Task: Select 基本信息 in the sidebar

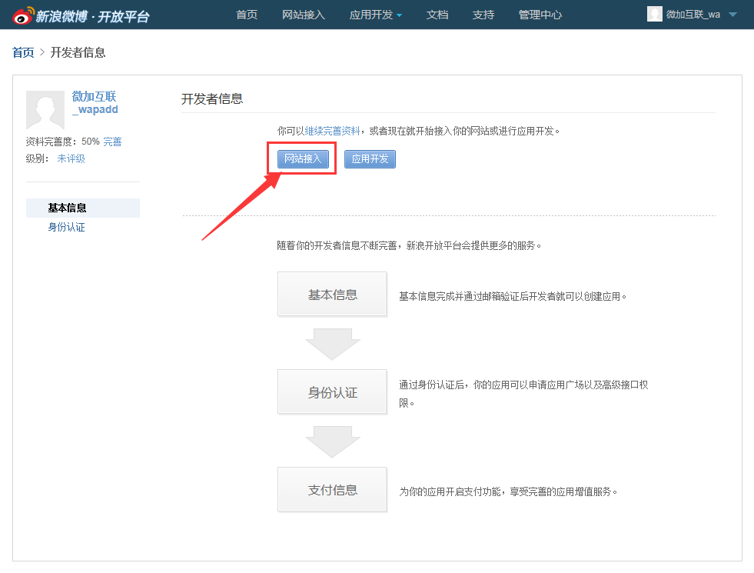Action: coord(68,208)
